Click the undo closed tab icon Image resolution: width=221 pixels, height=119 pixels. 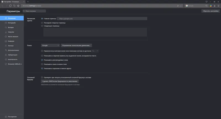(x=14, y=5)
